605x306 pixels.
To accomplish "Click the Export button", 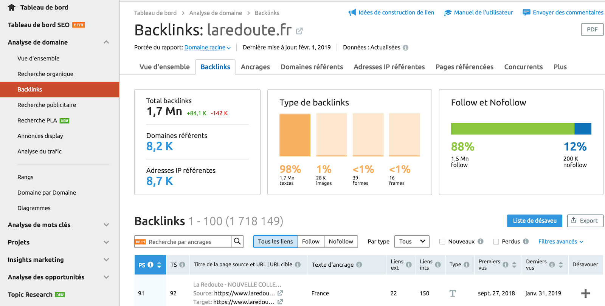I will (x=585, y=221).
